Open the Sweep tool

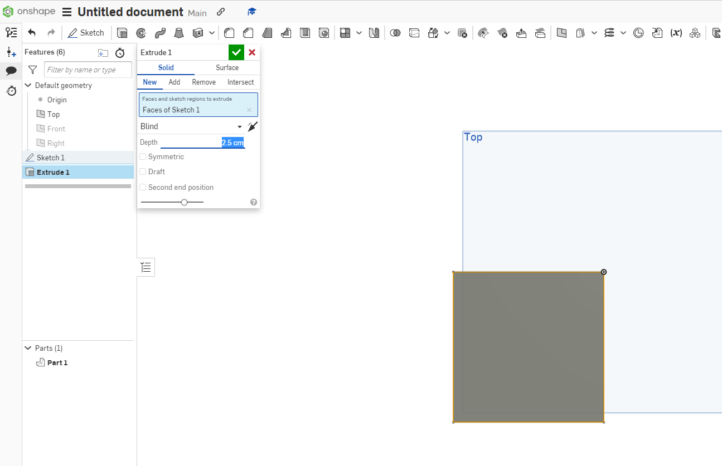[160, 33]
